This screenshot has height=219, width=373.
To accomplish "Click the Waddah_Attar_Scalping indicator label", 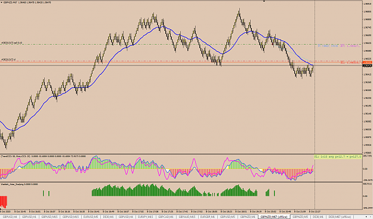I will (x=19, y=184).
